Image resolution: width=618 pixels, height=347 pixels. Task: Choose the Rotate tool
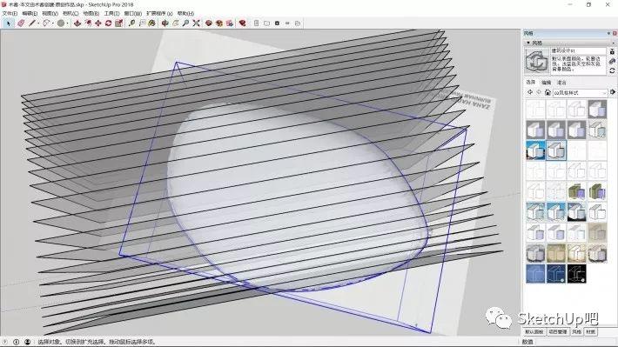(109, 23)
